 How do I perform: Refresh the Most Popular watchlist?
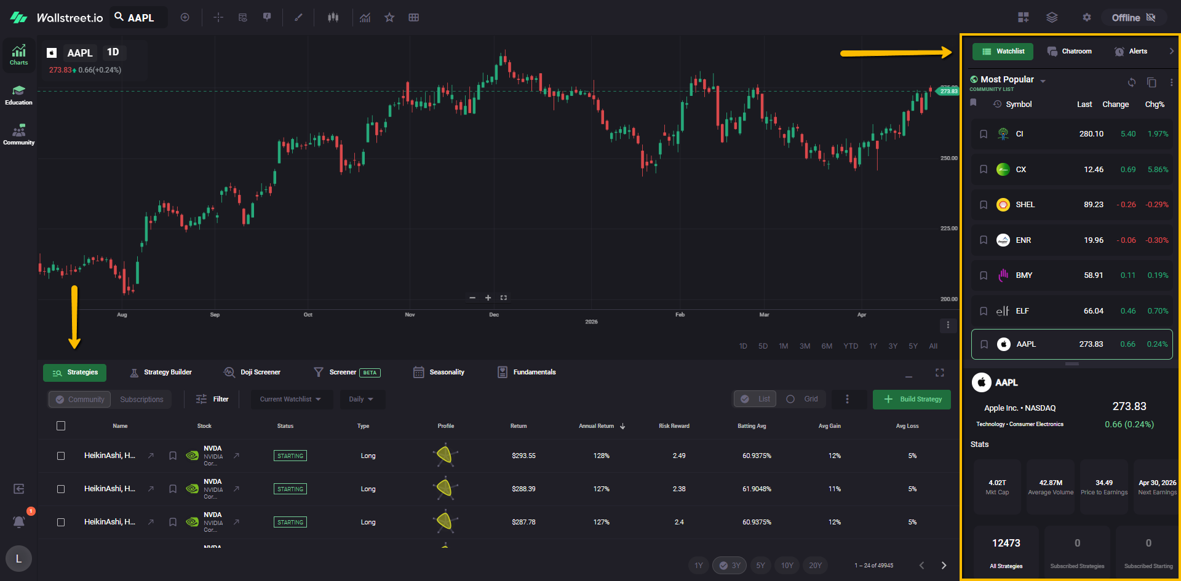coord(1132,82)
